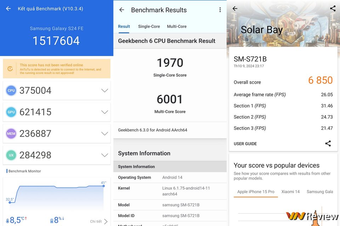Tap Geekbench 6.3.0 for Android AArch64 text
Screen dimensions: 340x226
(152, 130)
